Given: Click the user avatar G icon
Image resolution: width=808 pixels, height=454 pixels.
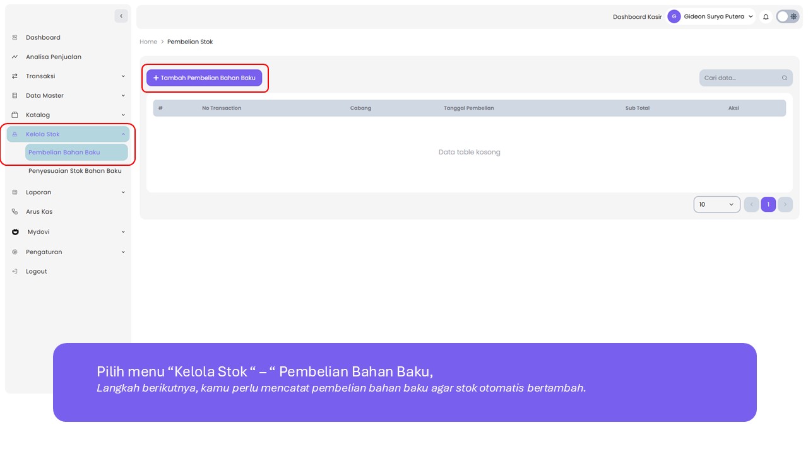Looking at the screenshot, I should (x=674, y=16).
